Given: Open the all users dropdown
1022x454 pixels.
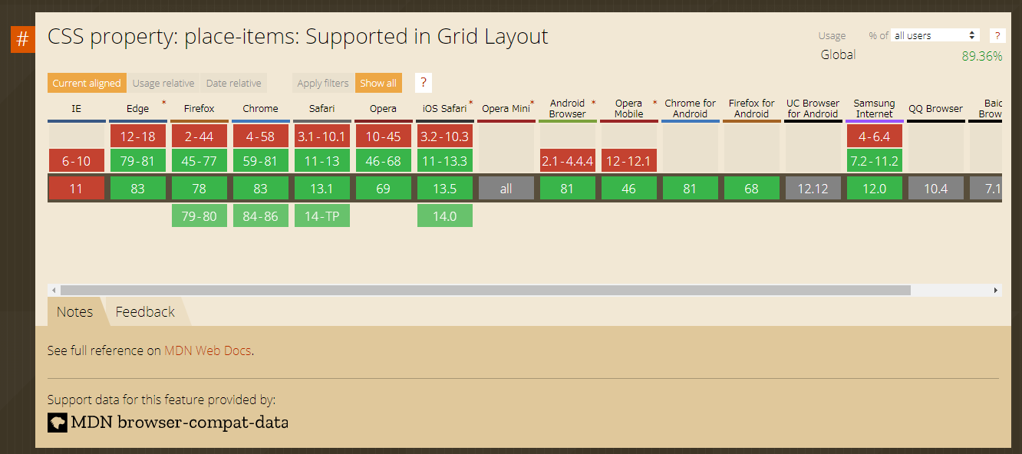Looking at the screenshot, I should (935, 35).
